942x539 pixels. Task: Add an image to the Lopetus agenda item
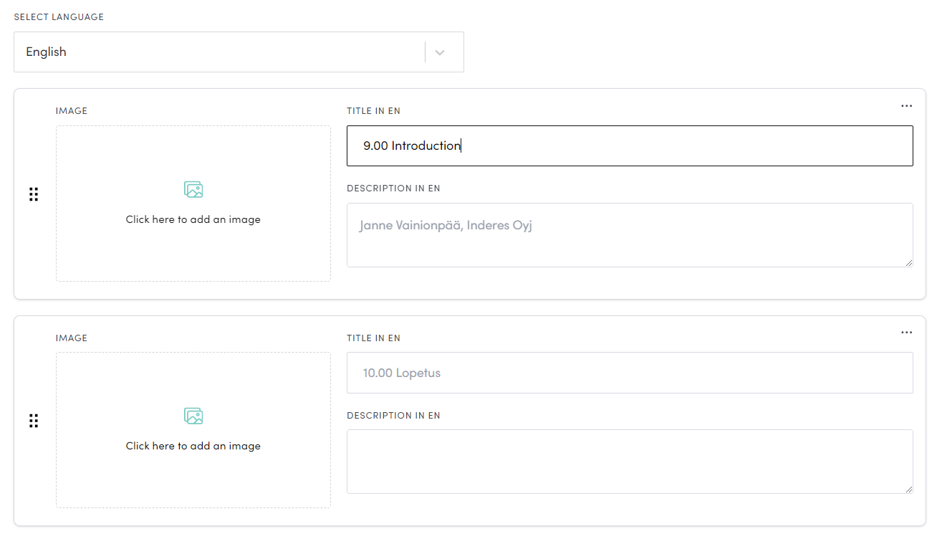point(193,445)
